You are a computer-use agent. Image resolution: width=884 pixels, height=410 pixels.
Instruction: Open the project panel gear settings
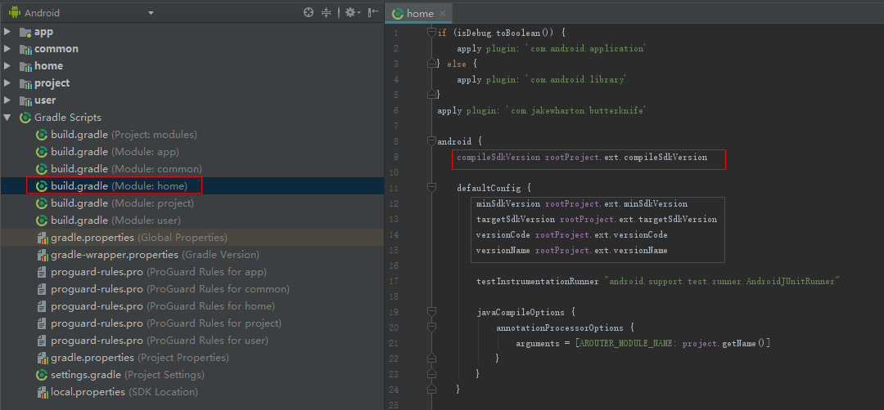pyautogui.click(x=350, y=12)
